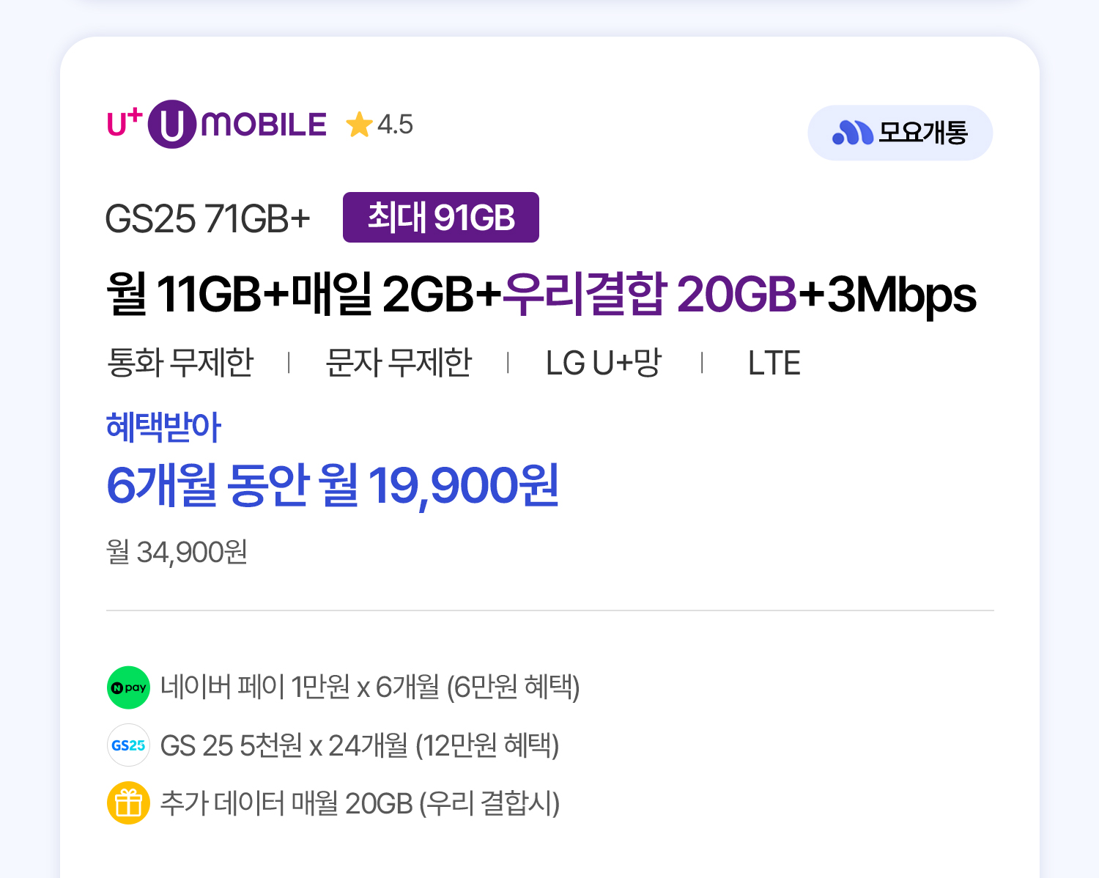Click the LTE network type label
Viewport: 1099px width, 878px height.
(x=774, y=363)
